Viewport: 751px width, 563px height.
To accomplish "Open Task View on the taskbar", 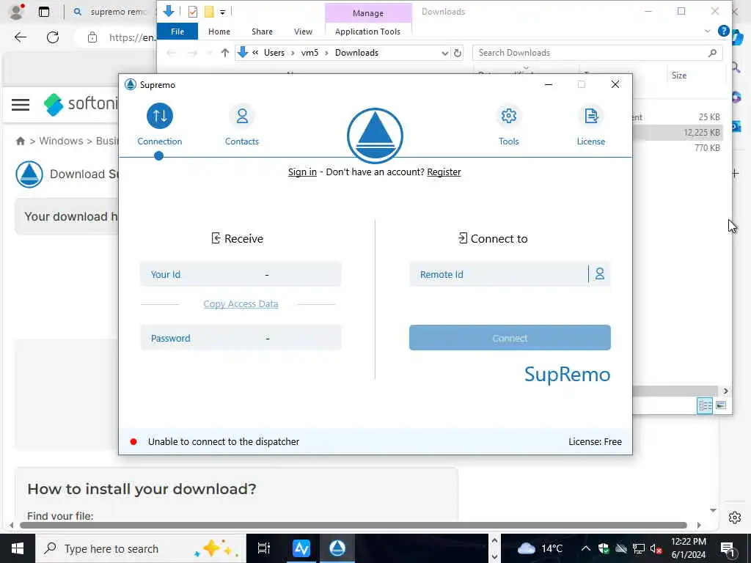I will tap(263, 548).
